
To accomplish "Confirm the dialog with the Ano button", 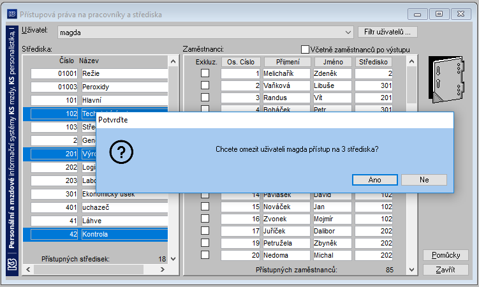I will click(x=375, y=180).
